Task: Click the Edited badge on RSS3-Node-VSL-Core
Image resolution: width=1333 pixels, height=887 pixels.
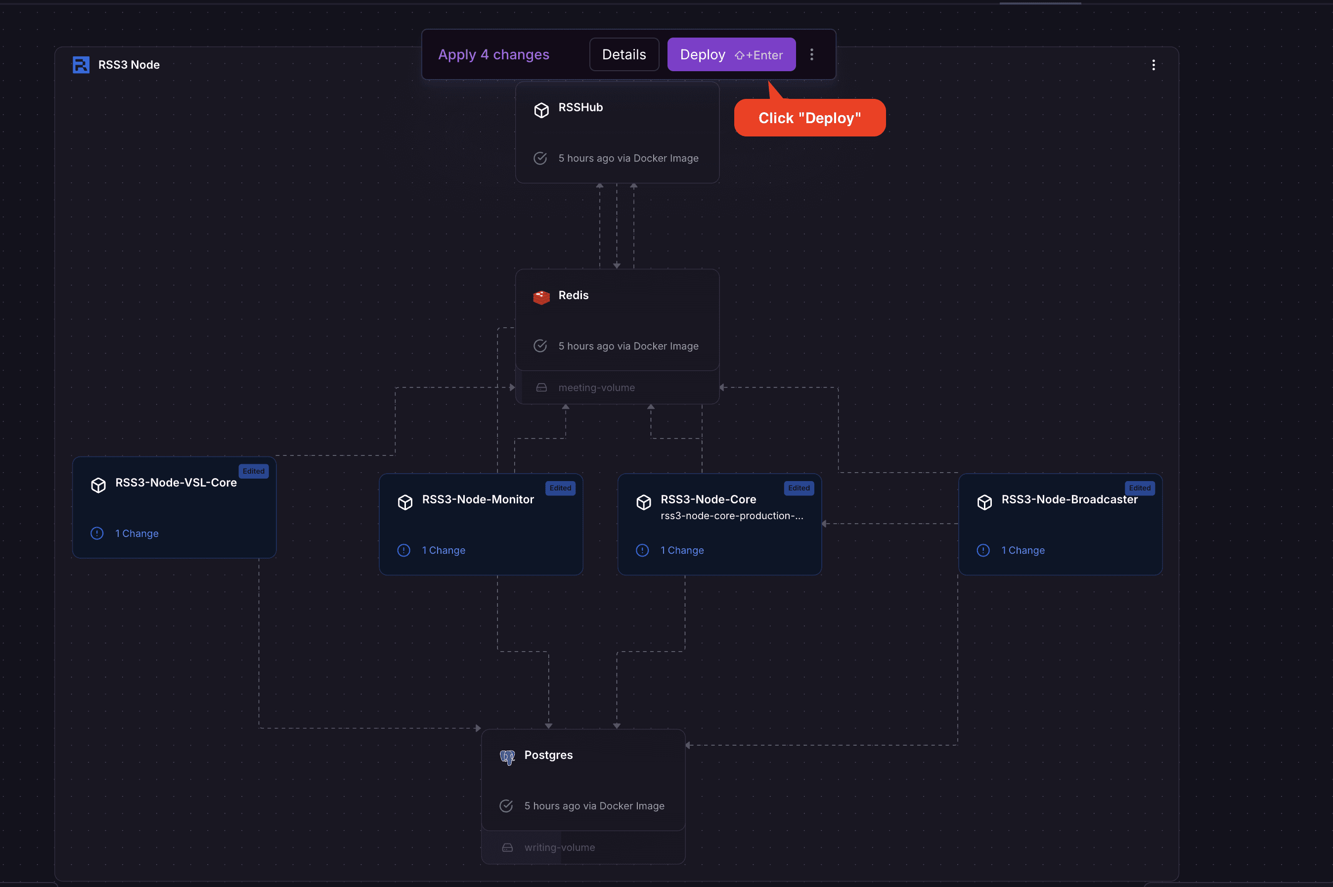Action: (253, 471)
